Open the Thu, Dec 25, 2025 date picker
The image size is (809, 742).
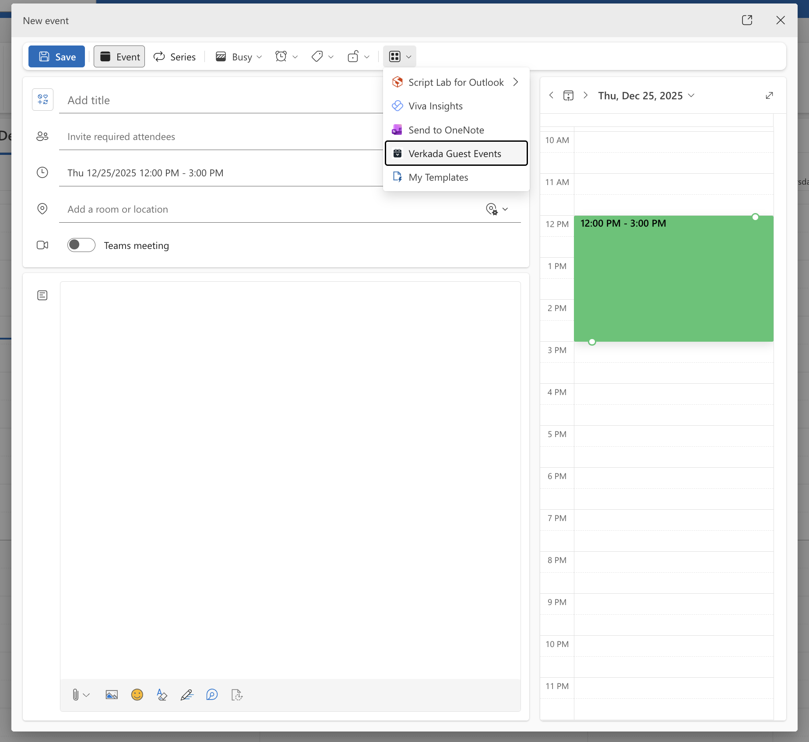[x=646, y=96]
